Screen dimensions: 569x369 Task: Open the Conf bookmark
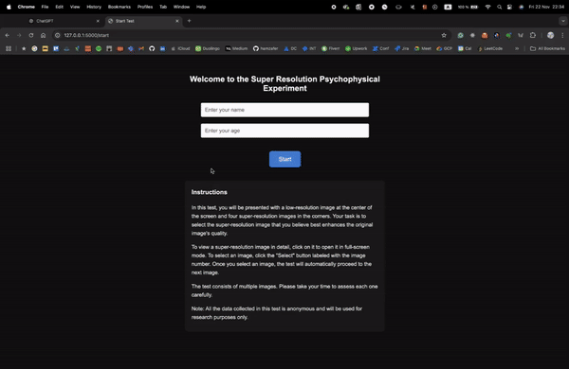[x=380, y=48]
